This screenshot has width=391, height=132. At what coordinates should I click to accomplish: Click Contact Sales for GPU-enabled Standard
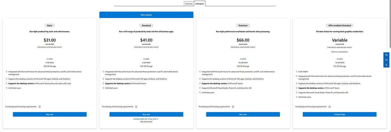[340, 114]
